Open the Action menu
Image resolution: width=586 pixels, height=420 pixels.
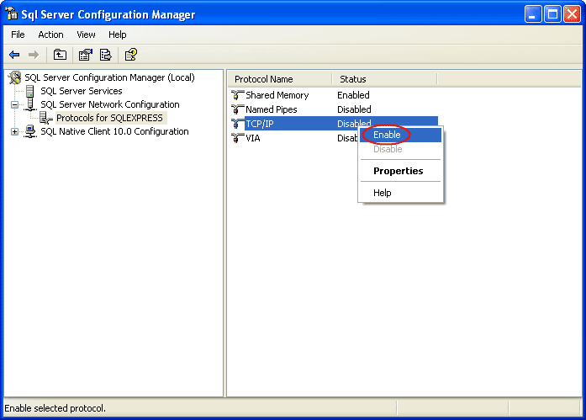pyautogui.click(x=50, y=35)
